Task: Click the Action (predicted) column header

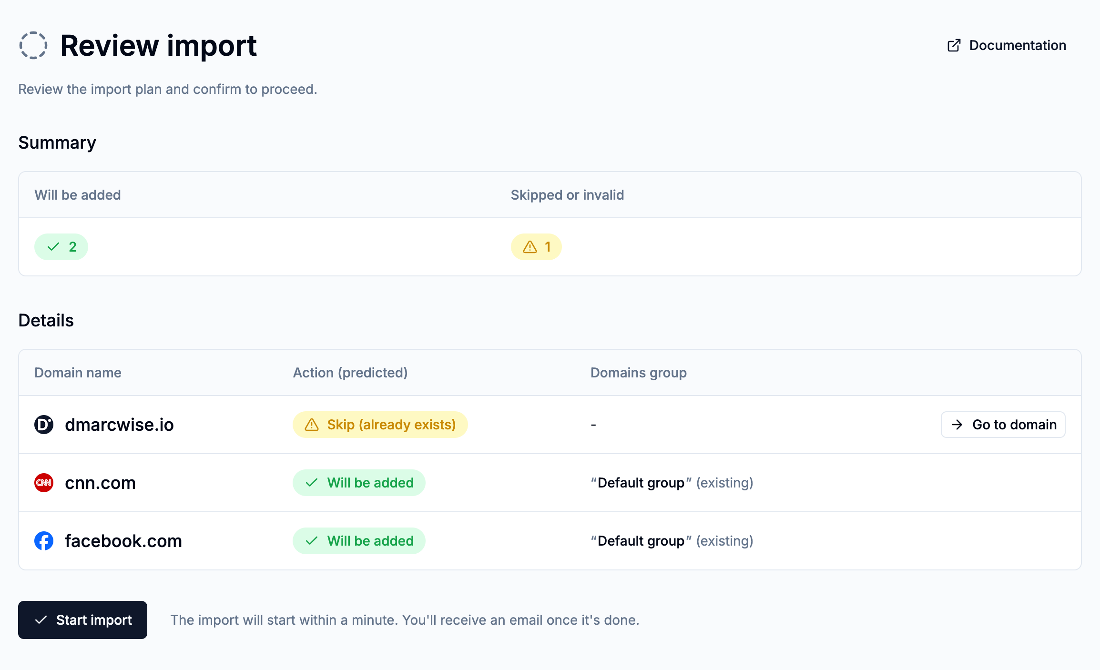Action: [x=350, y=373]
